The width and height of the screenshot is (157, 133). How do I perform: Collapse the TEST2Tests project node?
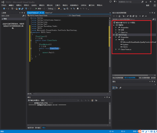[x=114, y=35]
